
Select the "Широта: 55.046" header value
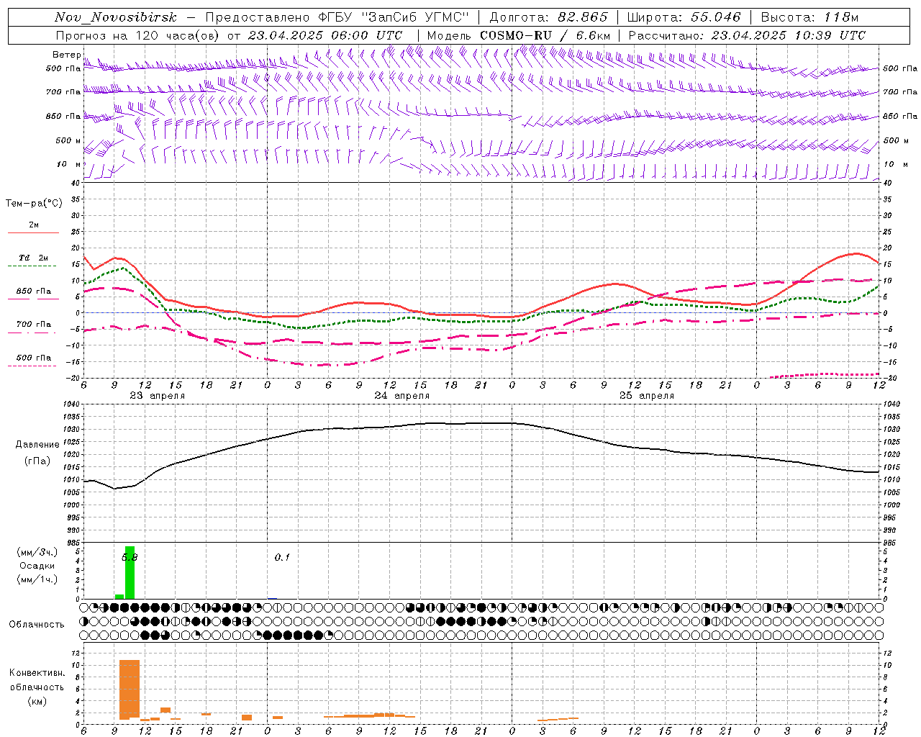(684, 17)
